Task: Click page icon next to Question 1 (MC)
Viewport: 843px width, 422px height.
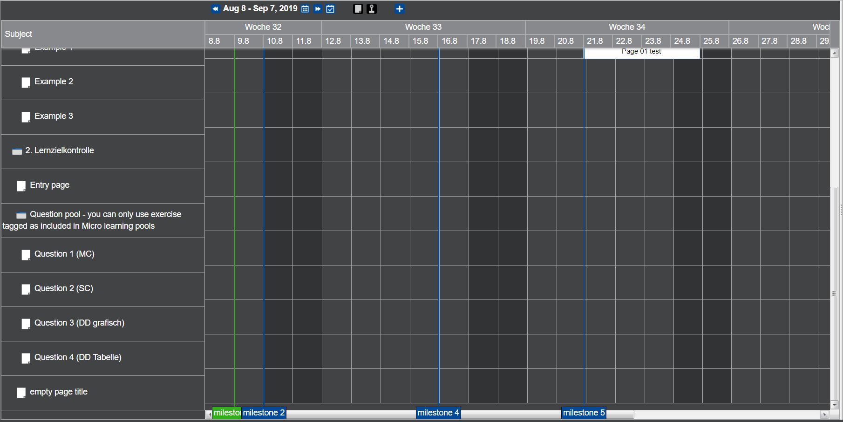Action: 26,255
